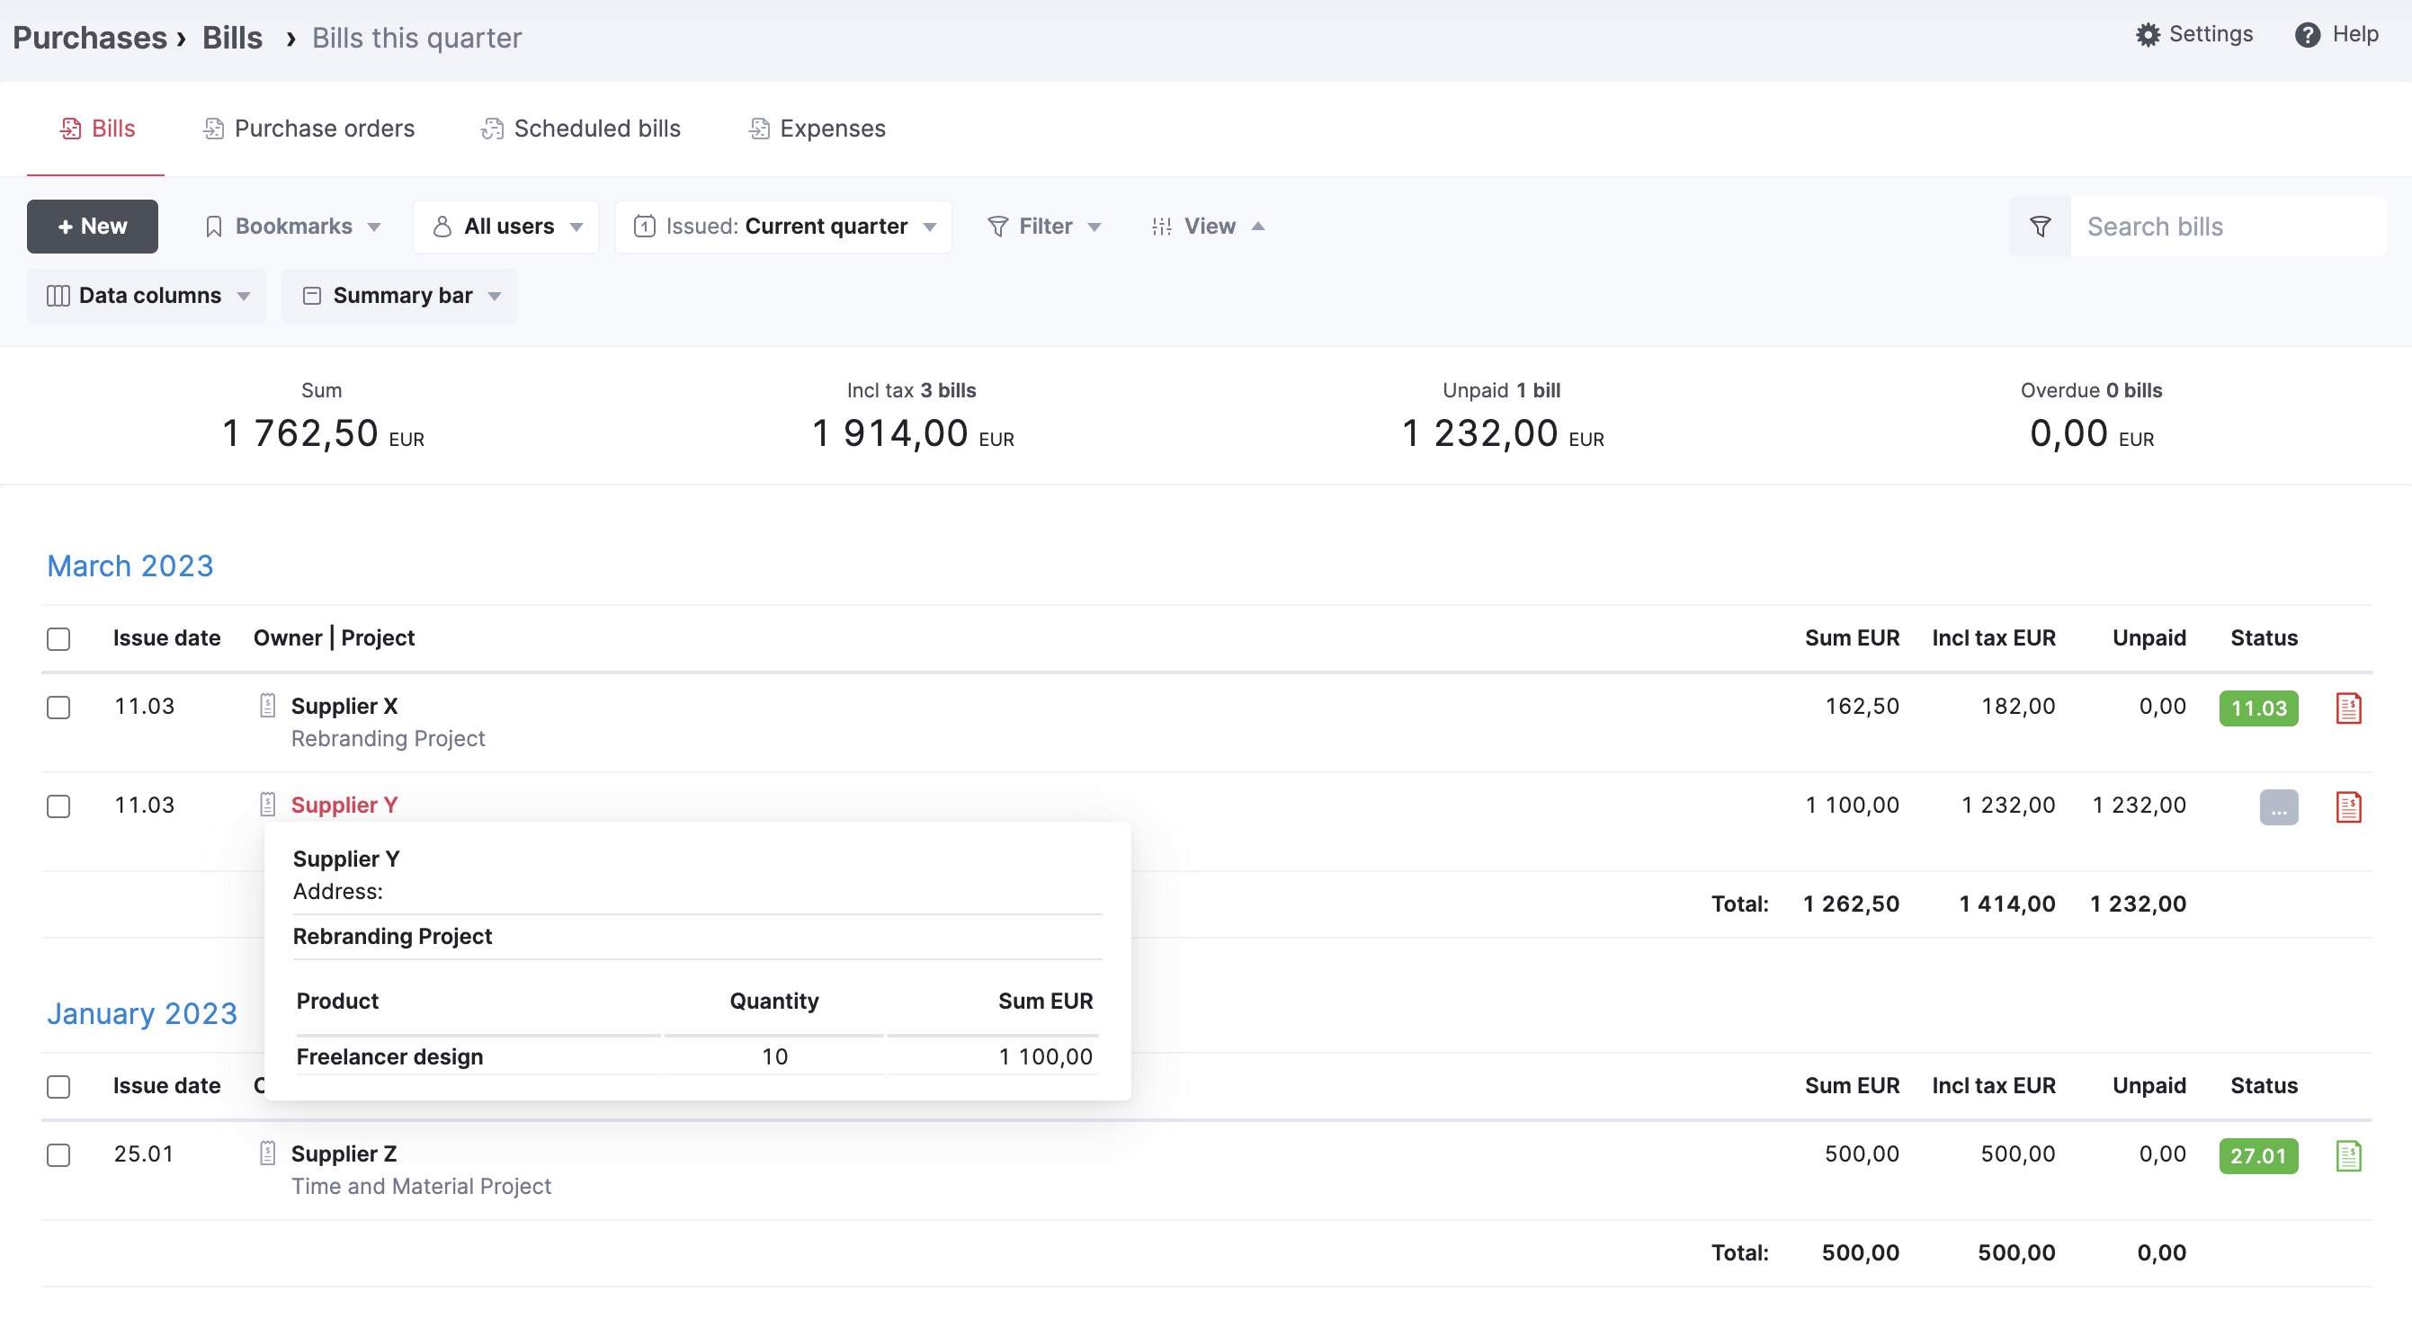
Task: Open Supplier Y bill PDF icon
Action: [2348, 807]
